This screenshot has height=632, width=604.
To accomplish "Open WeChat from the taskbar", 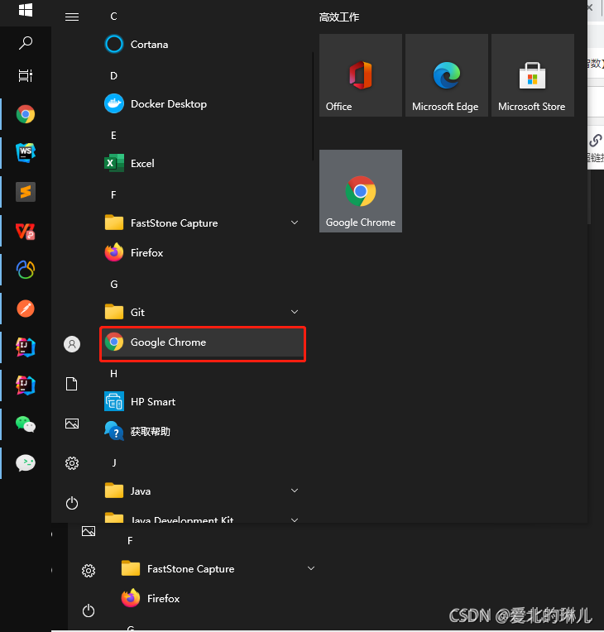I will coord(26,424).
